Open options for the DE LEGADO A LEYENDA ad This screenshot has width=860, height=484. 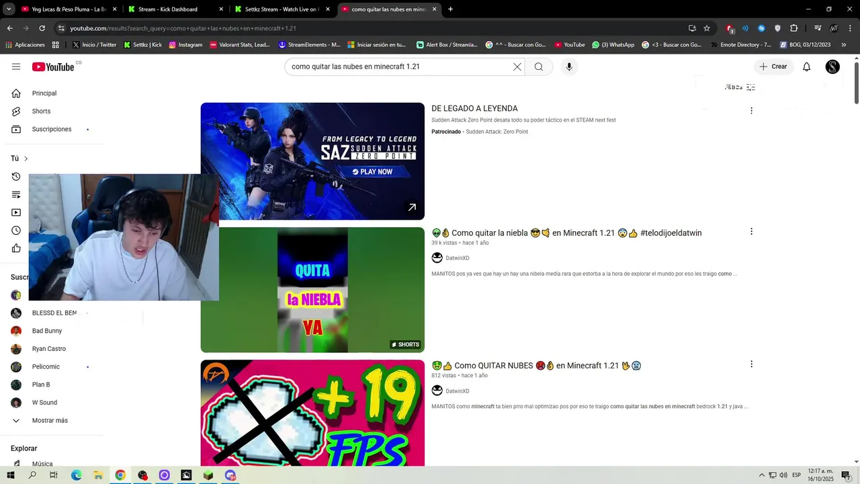pyautogui.click(x=751, y=110)
